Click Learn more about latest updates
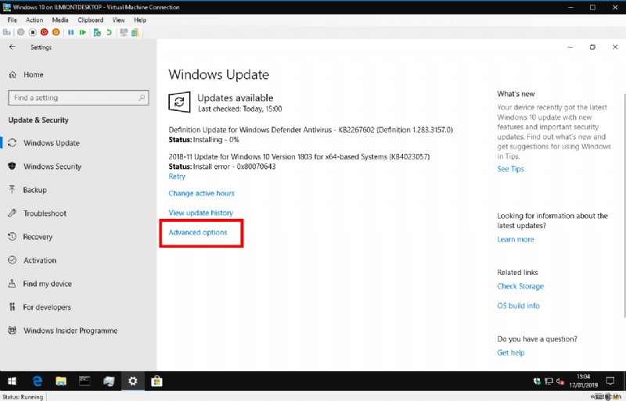This screenshot has height=401, width=626. pos(516,239)
